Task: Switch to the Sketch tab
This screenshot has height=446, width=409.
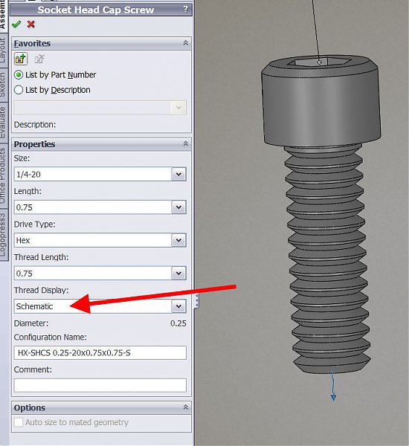Action: coord(3,84)
